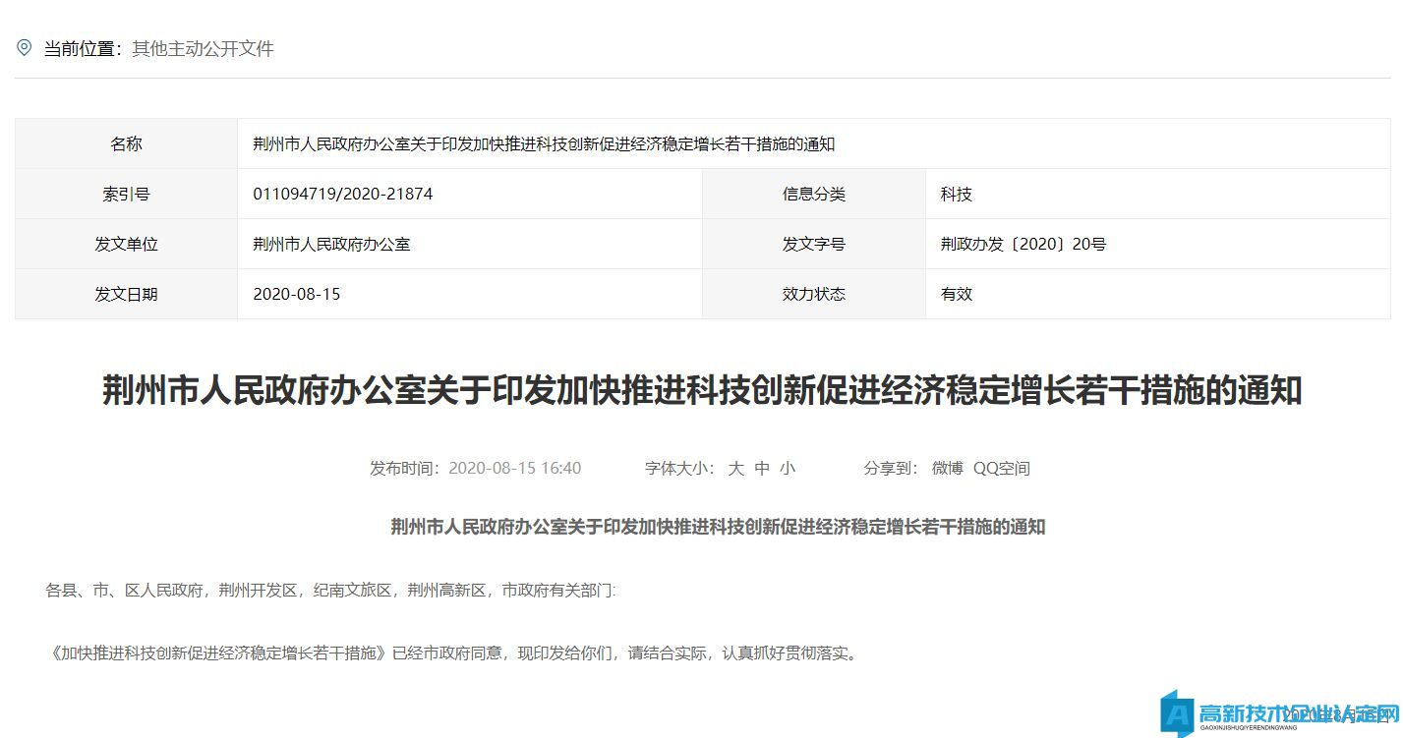Open the 其他主动公开文件 breadcrumb link
Screen dimensions: 1403x738
coord(203,48)
